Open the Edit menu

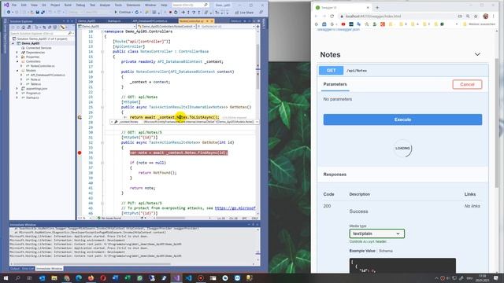click(x=24, y=6)
